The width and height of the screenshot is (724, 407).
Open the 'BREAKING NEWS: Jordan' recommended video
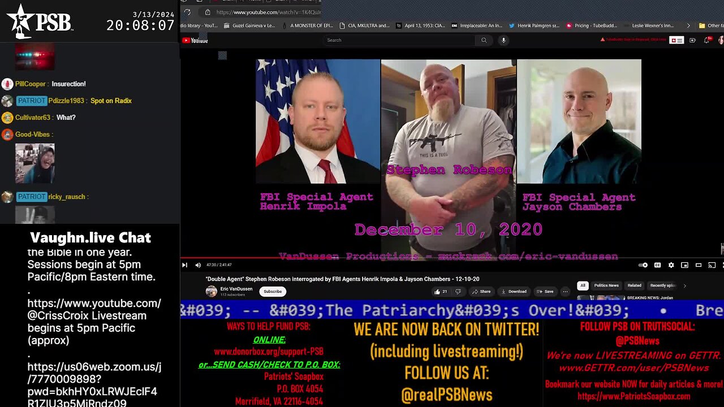coord(651,298)
